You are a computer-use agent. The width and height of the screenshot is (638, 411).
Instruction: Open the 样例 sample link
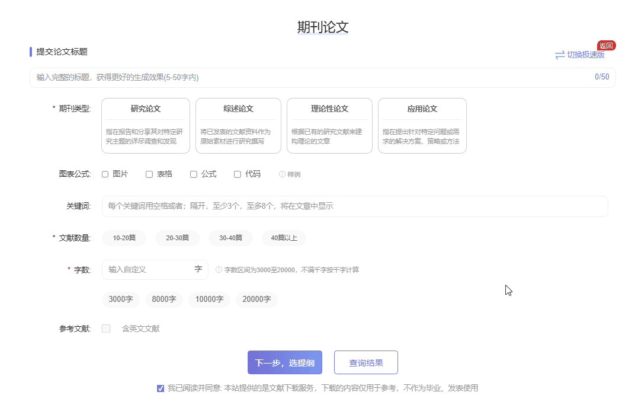pyautogui.click(x=294, y=174)
